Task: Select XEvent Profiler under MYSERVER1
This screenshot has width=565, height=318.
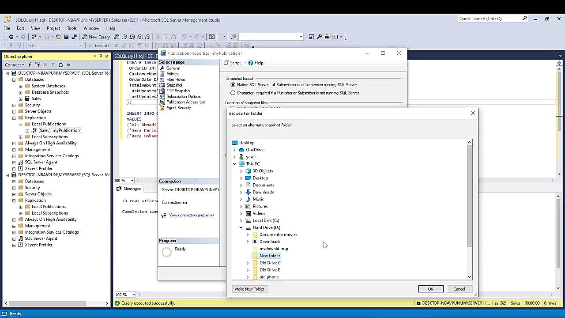Action: pyautogui.click(x=38, y=168)
